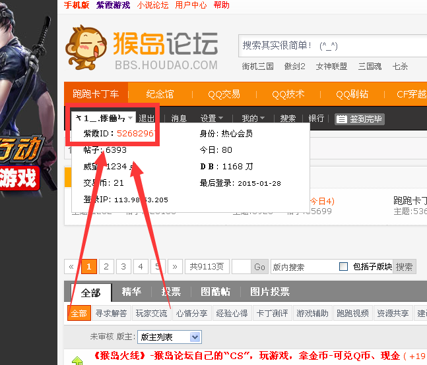This screenshot has height=365, width=427.
Task: Expand the username dropdown arrow
Action: tap(131, 118)
